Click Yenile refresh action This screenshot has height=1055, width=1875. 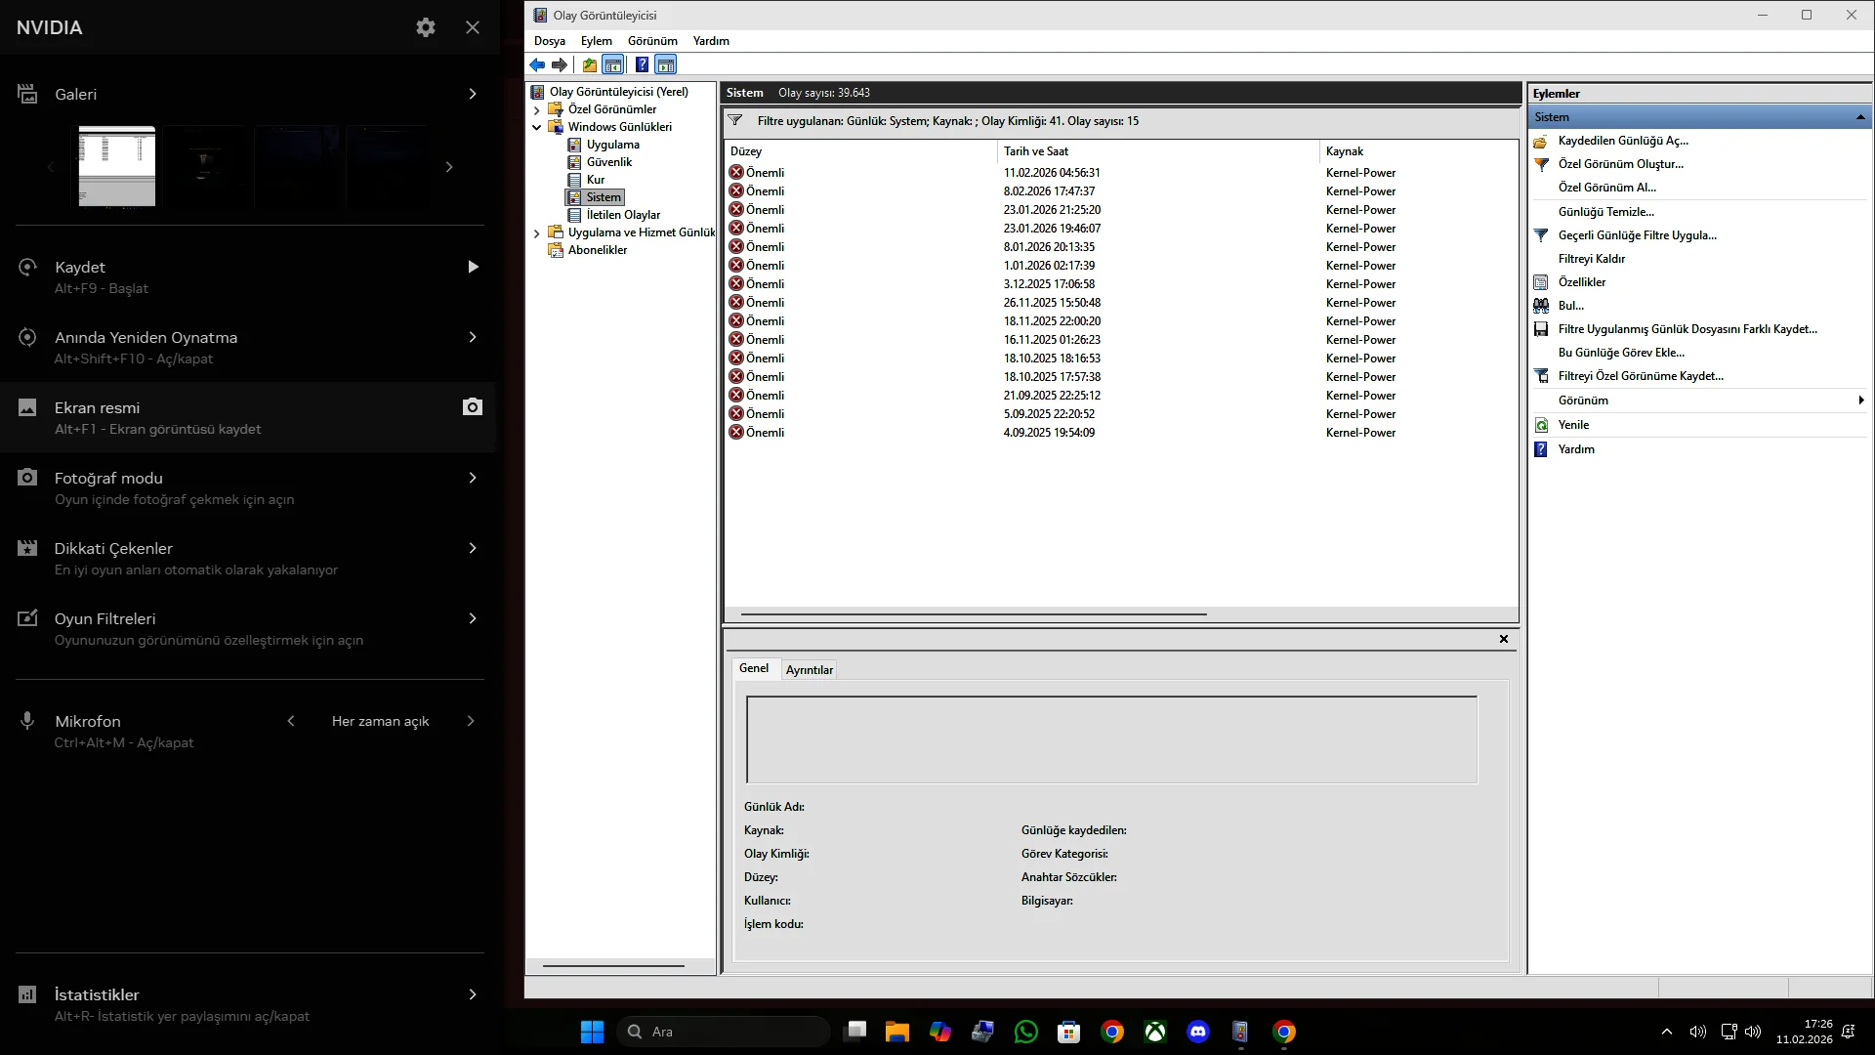click(1573, 425)
